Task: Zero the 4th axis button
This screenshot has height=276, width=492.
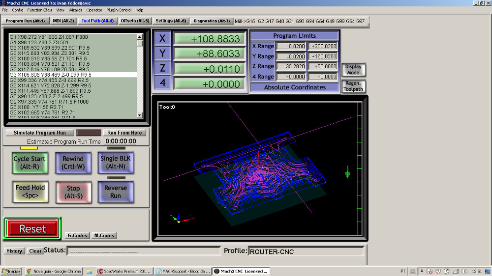Action: click(x=162, y=83)
